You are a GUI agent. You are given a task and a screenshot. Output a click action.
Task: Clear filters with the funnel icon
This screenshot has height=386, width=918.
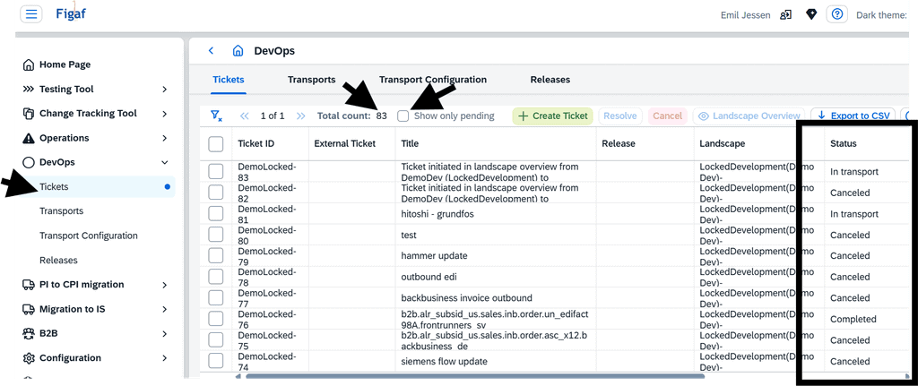pos(216,116)
